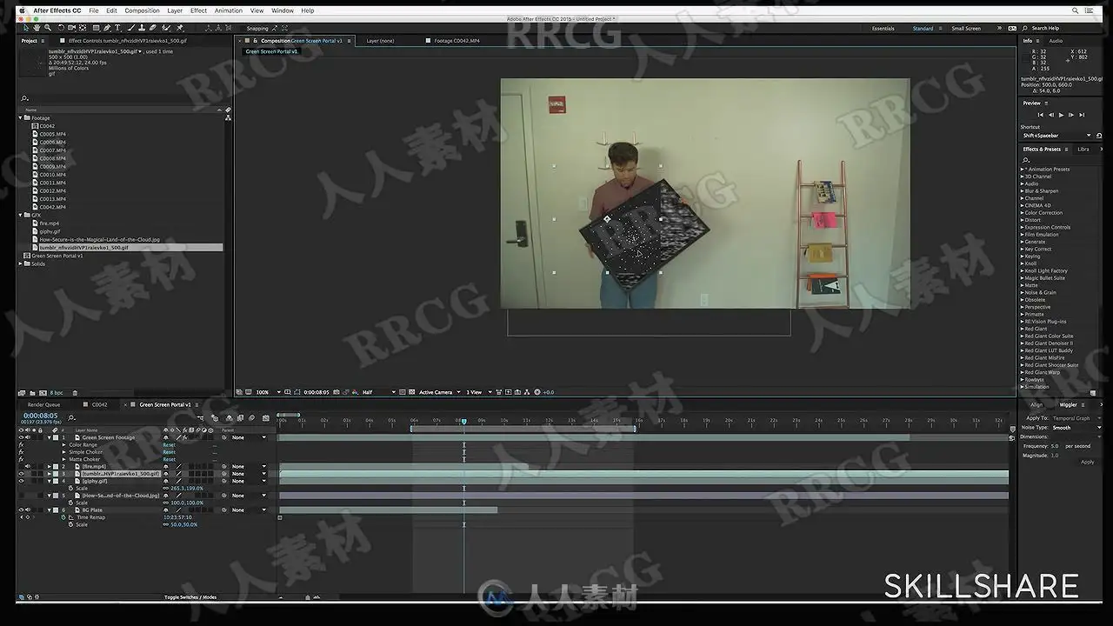
Task: Switch to the Render Queue tab
Action: (x=43, y=404)
